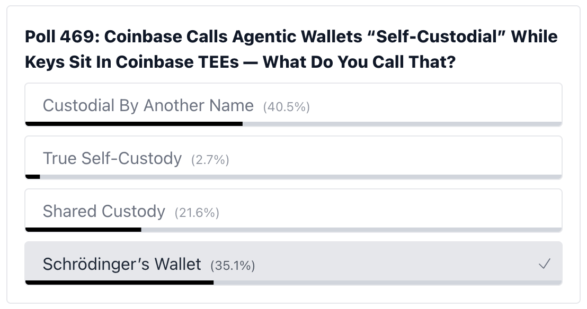Viewport: 587px width, 309px height.
Task: Click the "Schrödinger's Wallet" text label
Action: point(122,263)
